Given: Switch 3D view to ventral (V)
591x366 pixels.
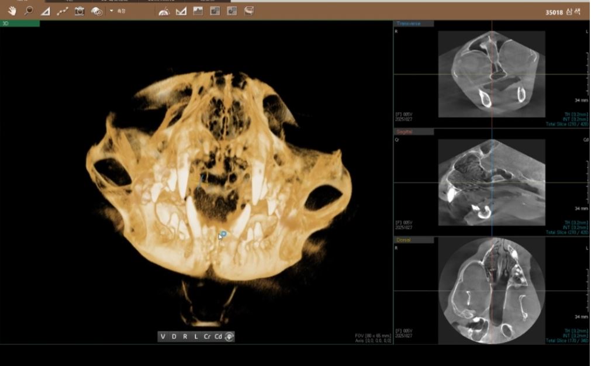Looking at the screenshot, I should pyautogui.click(x=163, y=337).
